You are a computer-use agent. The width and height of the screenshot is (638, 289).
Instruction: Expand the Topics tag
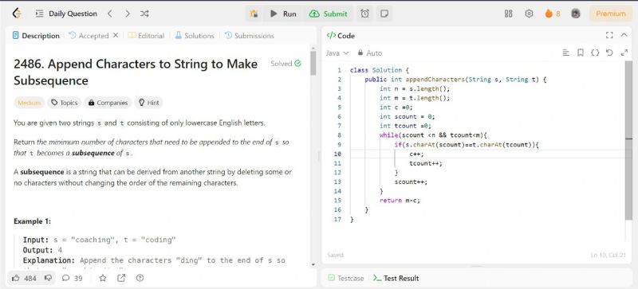tap(65, 103)
